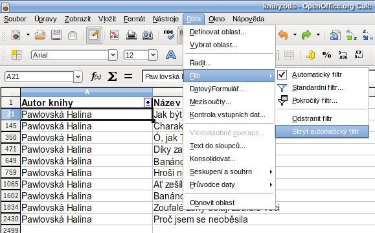Viewport: 375px width, 233px height.
Task: Select Standardní filtr... submenu item
Action: (x=322, y=88)
